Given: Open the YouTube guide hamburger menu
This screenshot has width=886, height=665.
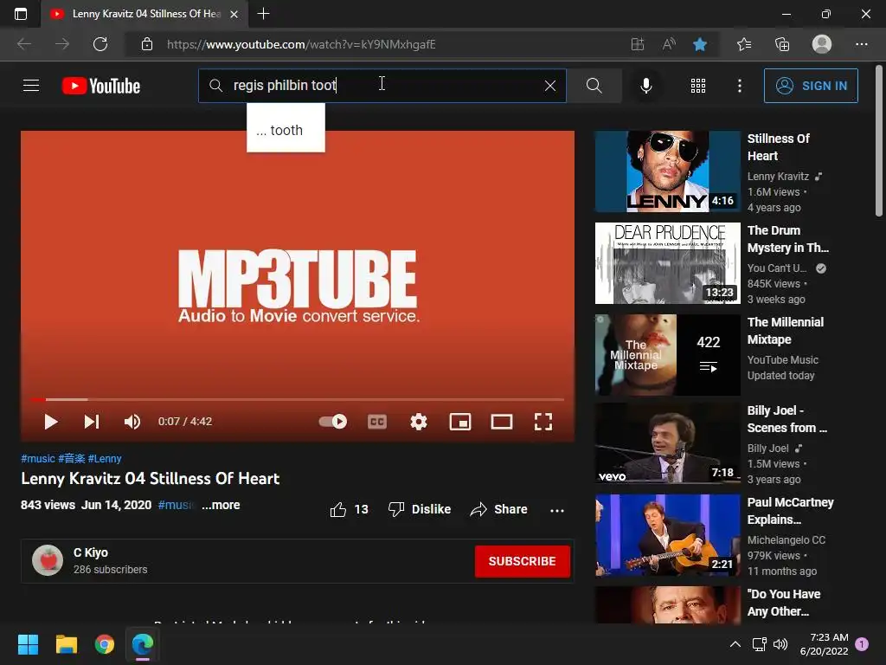Looking at the screenshot, I should (31, 86).
